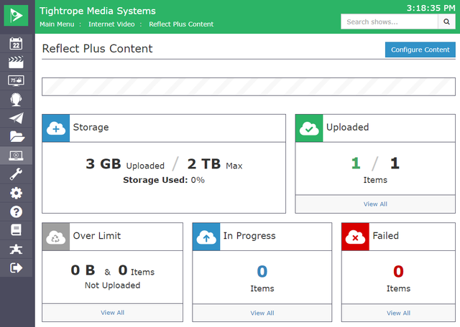
Task: Click the Configure Content button
Action: 420,49
